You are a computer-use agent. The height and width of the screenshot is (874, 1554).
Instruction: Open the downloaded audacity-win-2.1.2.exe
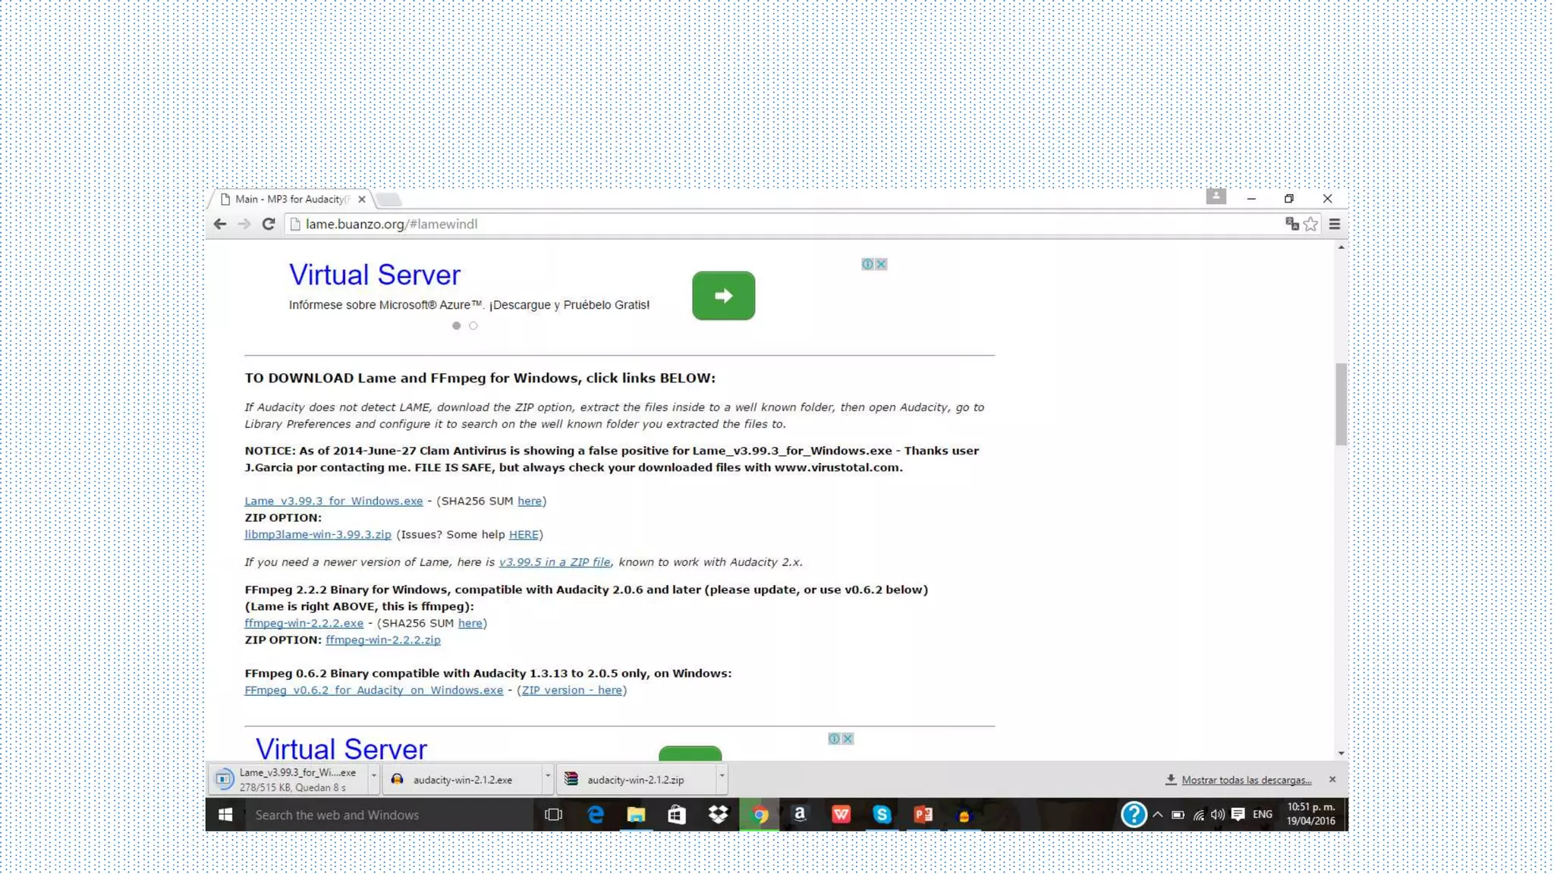461,779
